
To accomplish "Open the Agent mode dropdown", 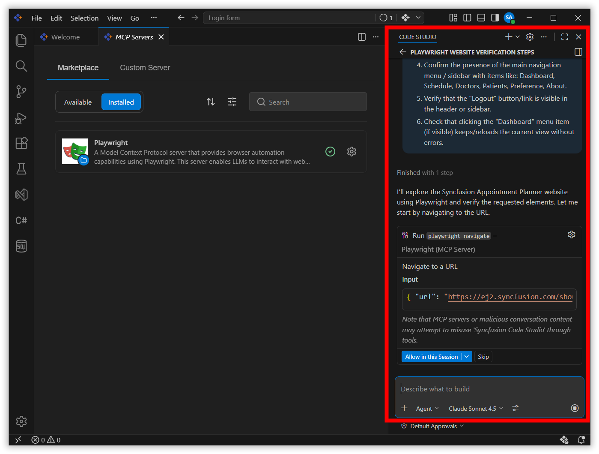I will [427, 409].
